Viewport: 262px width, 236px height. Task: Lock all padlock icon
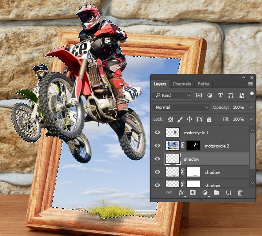pos(209,119)
